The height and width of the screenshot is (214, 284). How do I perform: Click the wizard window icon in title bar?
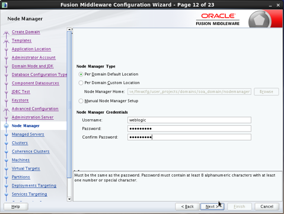click(4, 5)
